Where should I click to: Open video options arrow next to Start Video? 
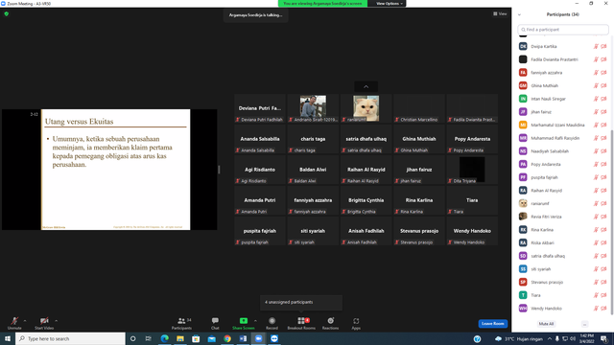click(56, 321)
